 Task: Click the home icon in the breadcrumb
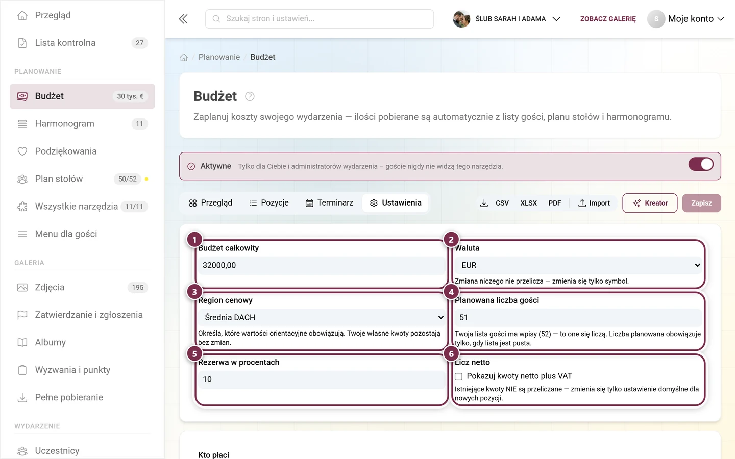click(184, 57)
